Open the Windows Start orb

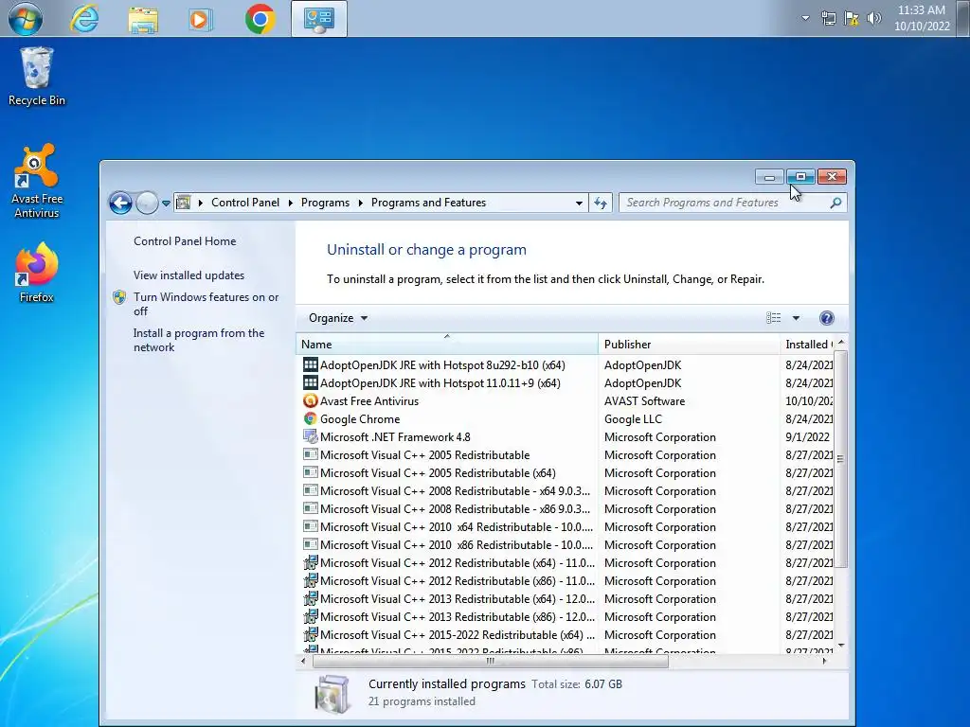point(26,19)
